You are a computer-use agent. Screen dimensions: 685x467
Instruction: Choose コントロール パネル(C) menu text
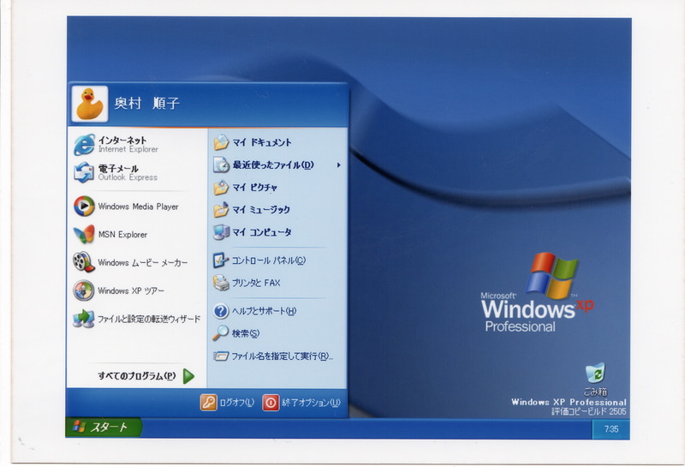coord(269,260)
